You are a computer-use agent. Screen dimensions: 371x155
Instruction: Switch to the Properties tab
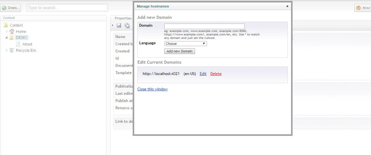tap(123, 18)
